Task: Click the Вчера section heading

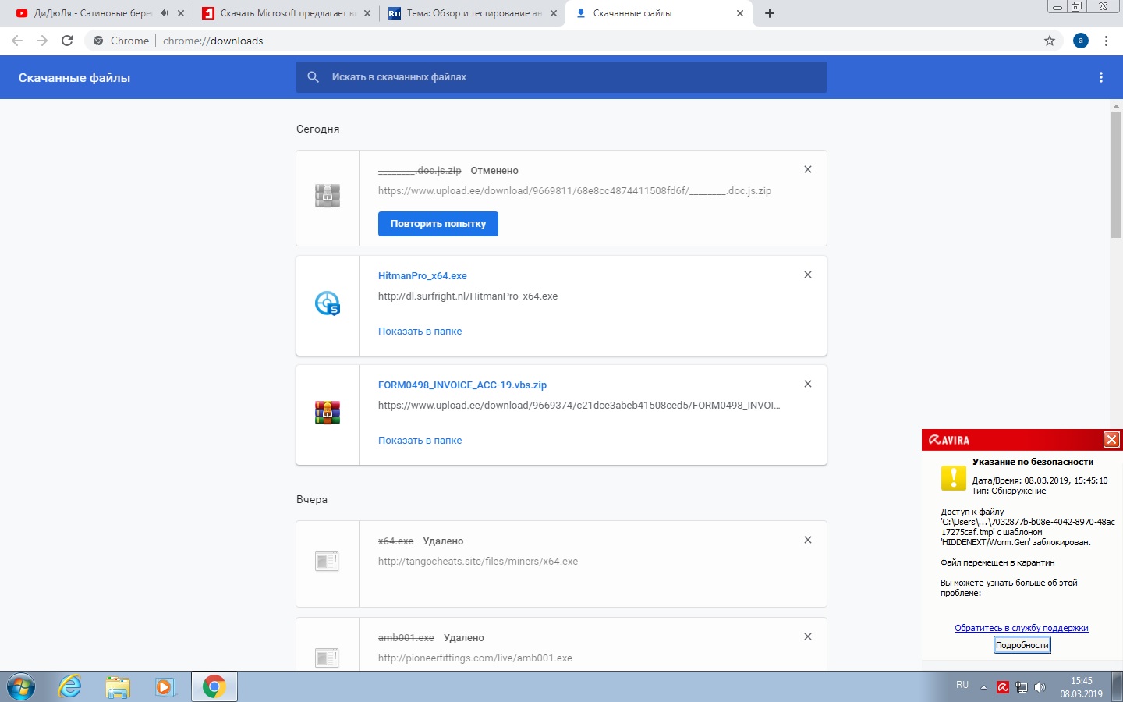Action: pyautogui.click(x=312, y=500)
